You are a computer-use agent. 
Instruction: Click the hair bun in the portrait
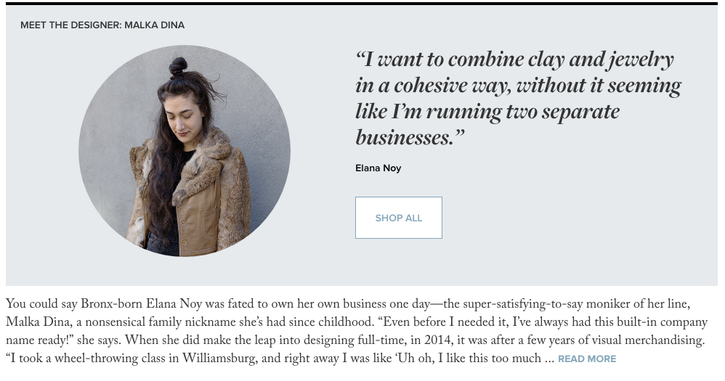point(179,67)
